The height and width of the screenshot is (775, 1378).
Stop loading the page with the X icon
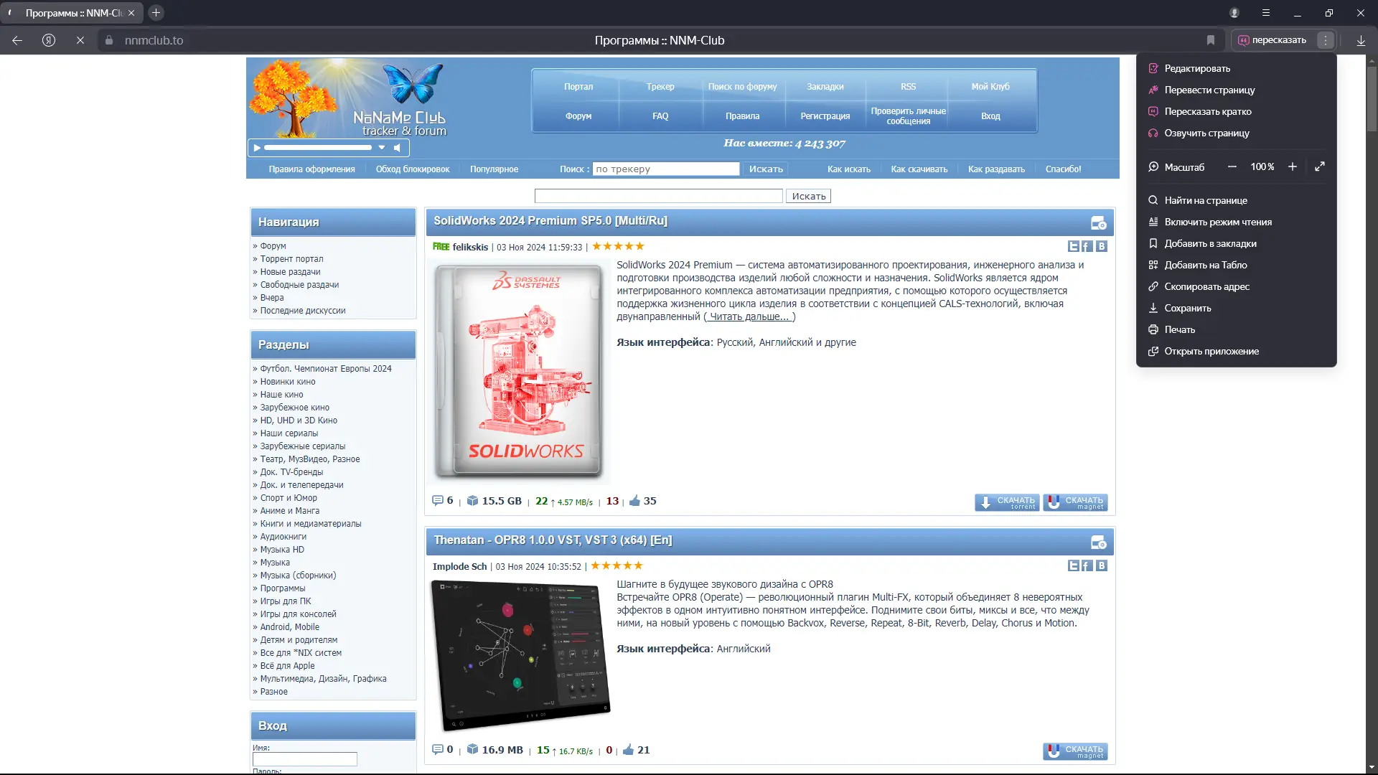point(80,40)
